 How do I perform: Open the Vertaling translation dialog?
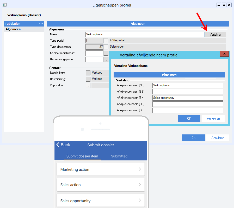click(215, 34)
